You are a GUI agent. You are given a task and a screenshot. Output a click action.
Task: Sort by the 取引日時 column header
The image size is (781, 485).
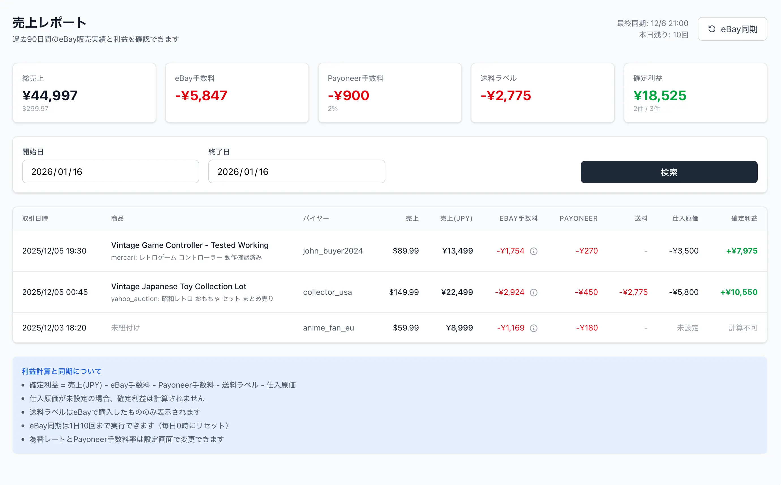click(x=35, y=218)
